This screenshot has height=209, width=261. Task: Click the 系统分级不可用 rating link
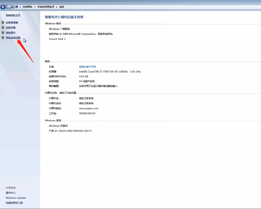click(87, 67)
